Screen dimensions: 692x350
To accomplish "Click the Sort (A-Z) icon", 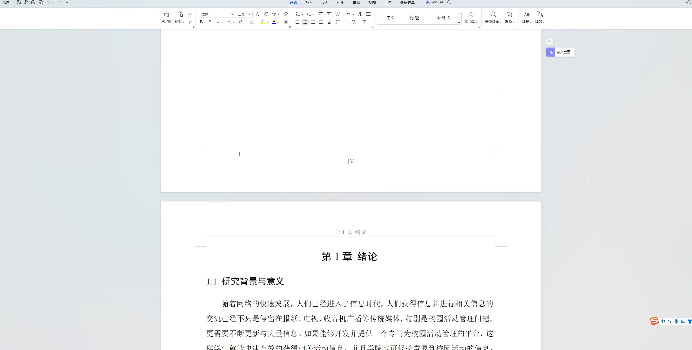I will click(x=360, y=14).
